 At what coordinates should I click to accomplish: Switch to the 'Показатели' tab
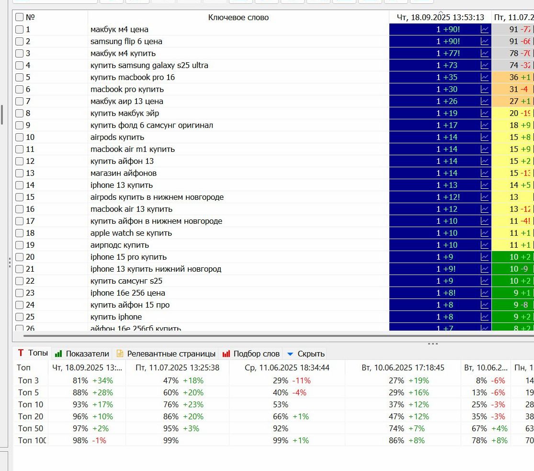click(x=82, y=354)
